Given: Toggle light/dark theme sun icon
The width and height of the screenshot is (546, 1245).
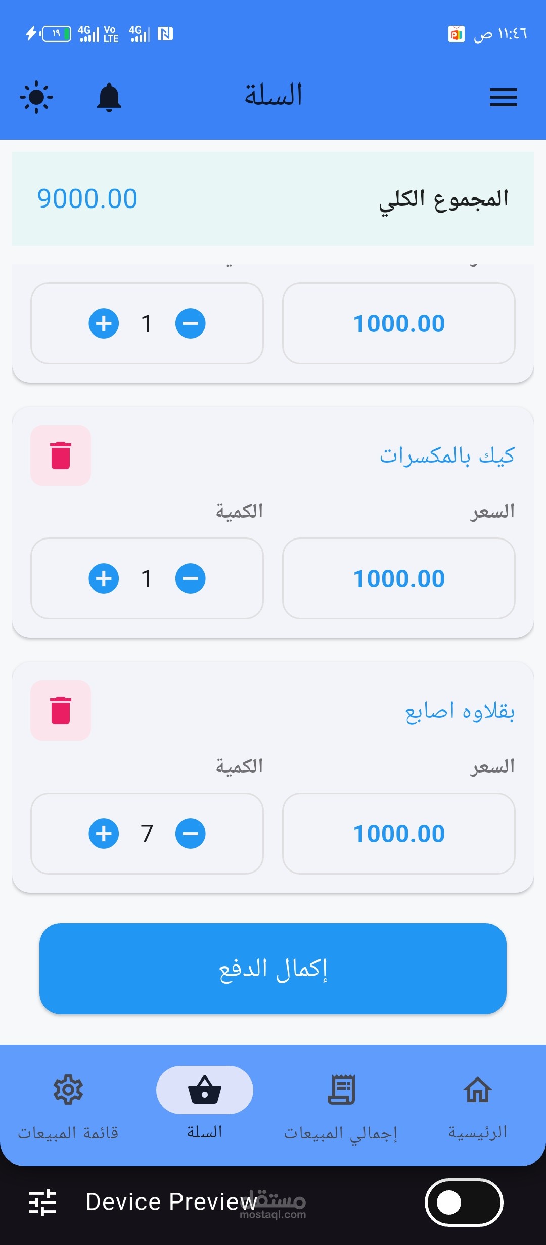Looking at the screenshot, I should click(x=36, y=97).
